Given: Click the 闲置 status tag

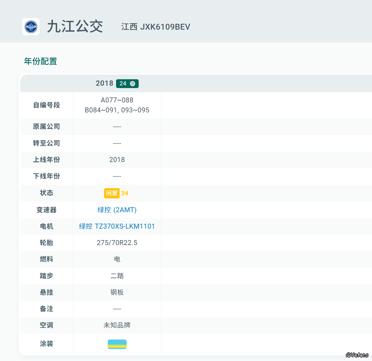Looking at the screenshot, I should [x=112, y=193].
